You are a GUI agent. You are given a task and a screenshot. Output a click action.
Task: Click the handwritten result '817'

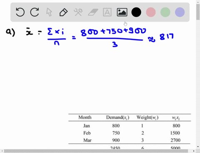pyautogui.click(x=167, y=37)
